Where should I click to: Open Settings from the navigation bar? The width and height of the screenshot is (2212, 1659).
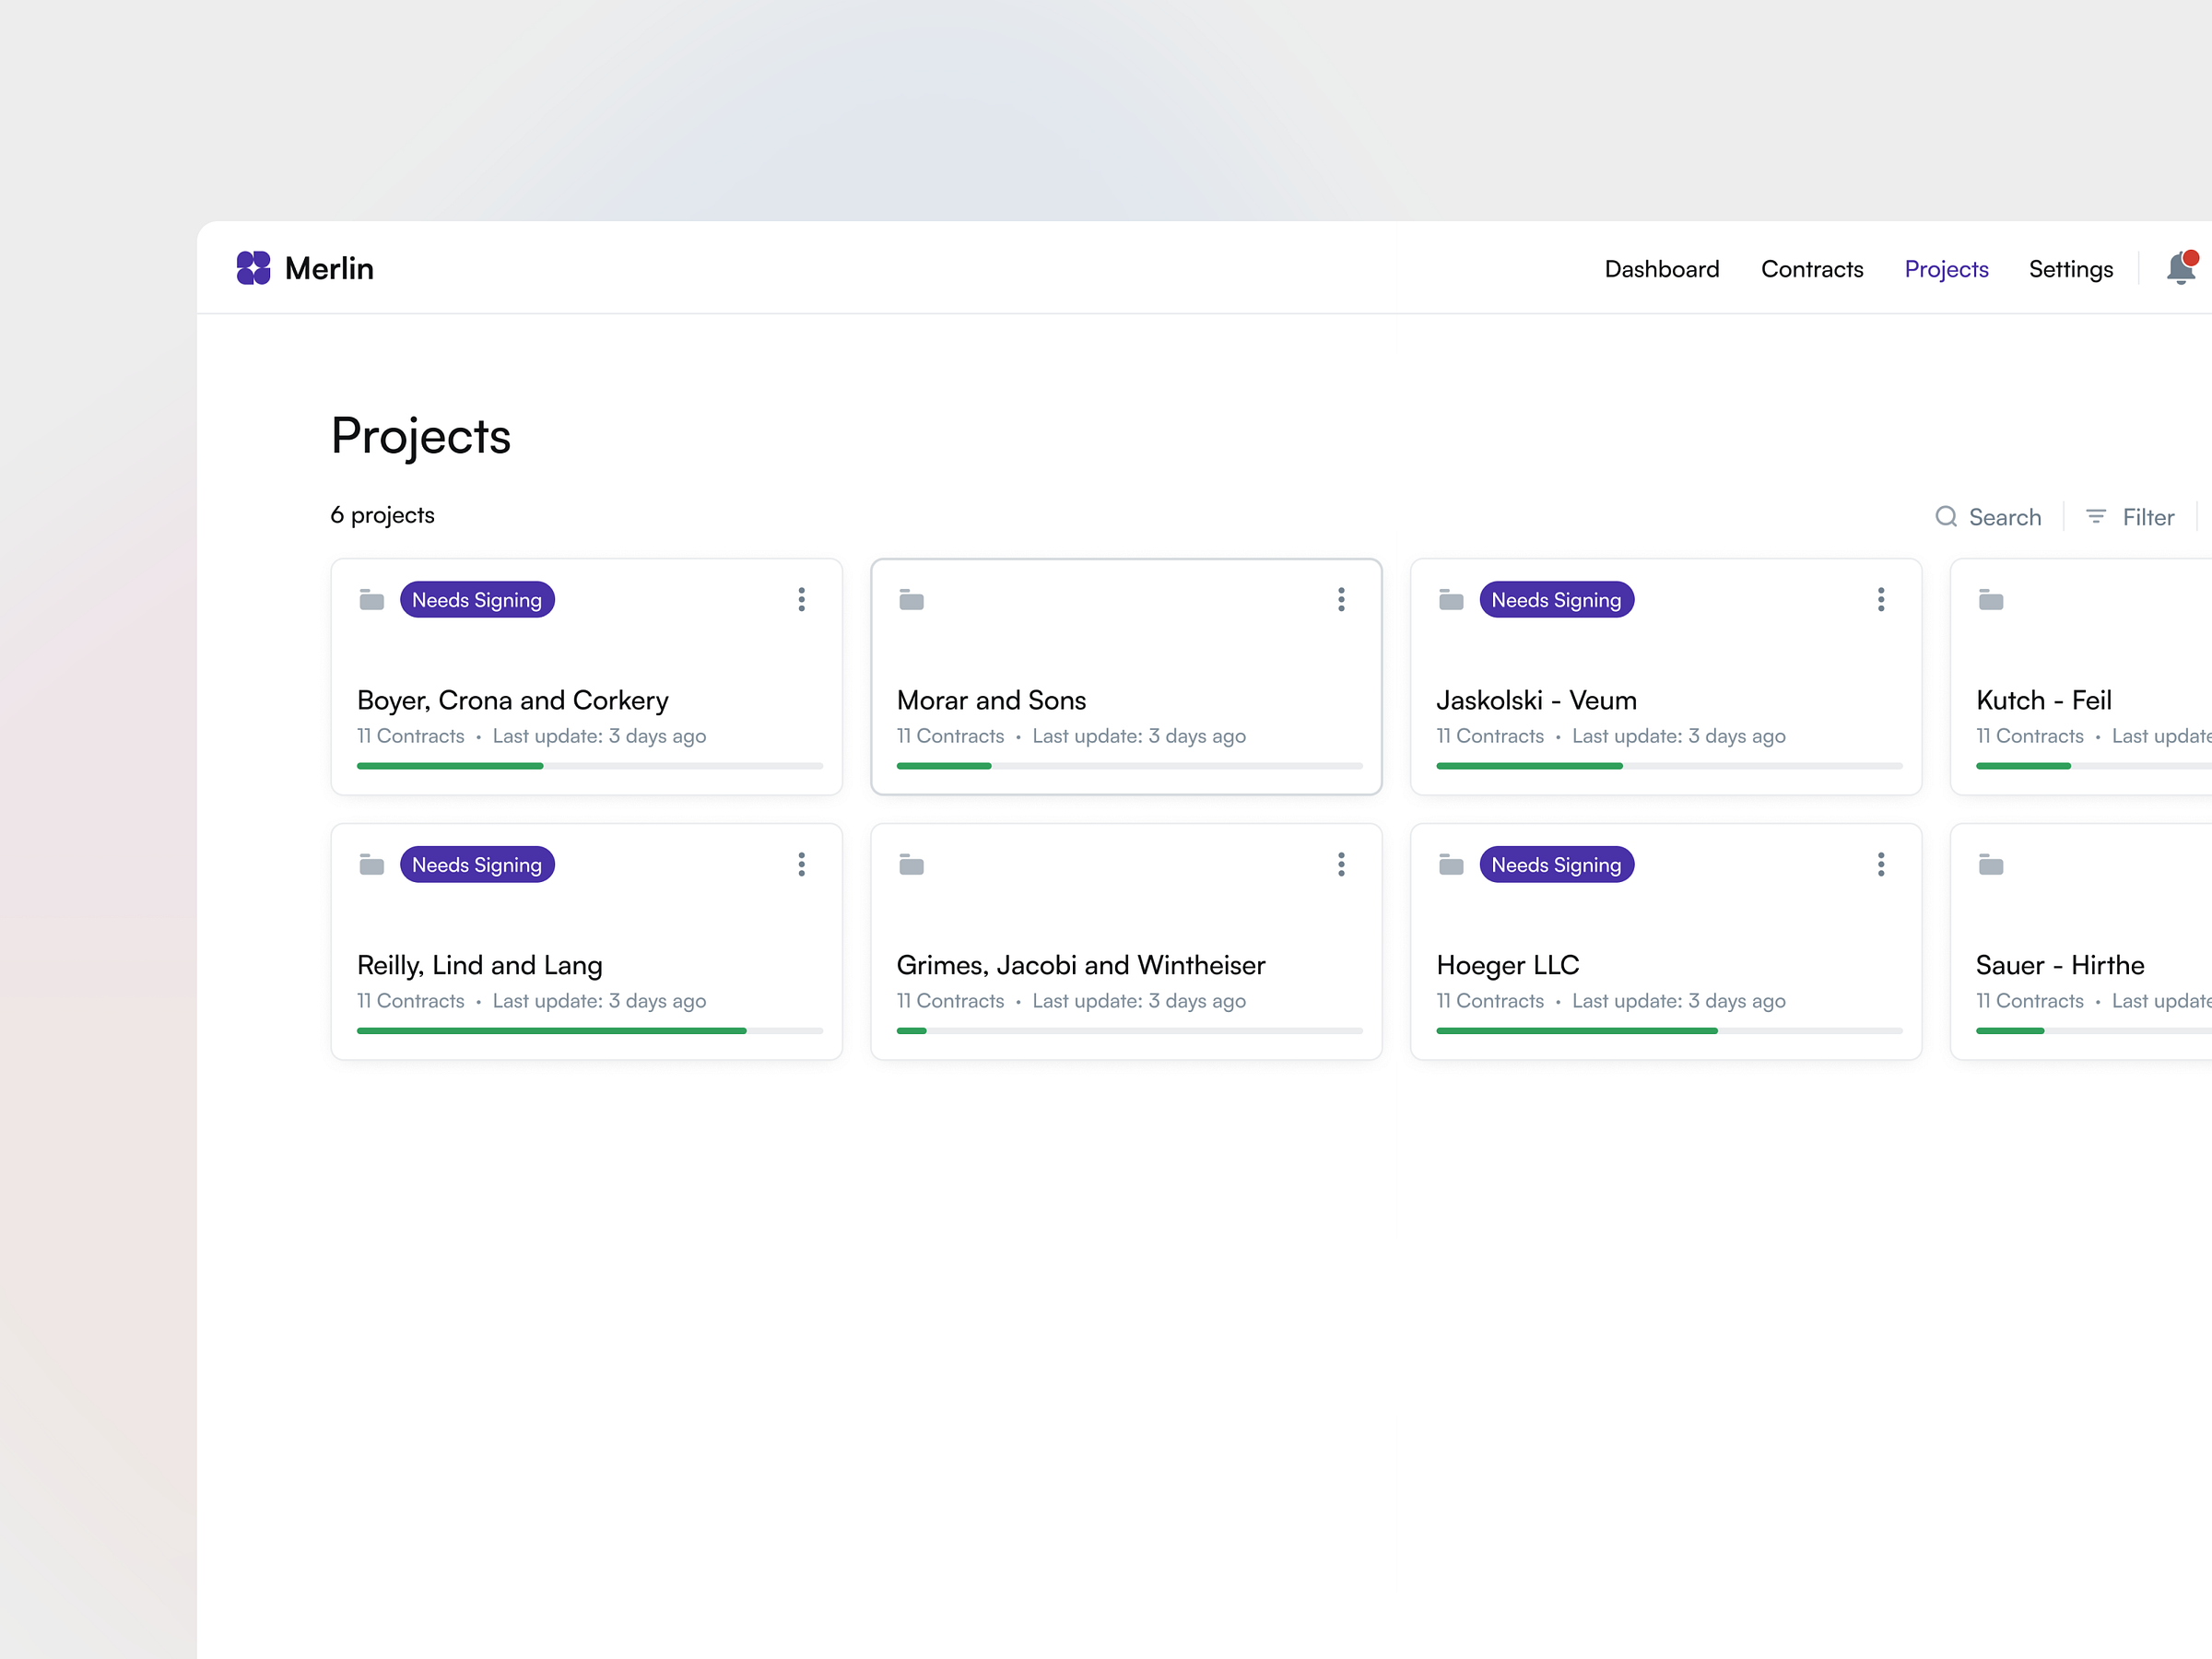tap(2070, 268)
